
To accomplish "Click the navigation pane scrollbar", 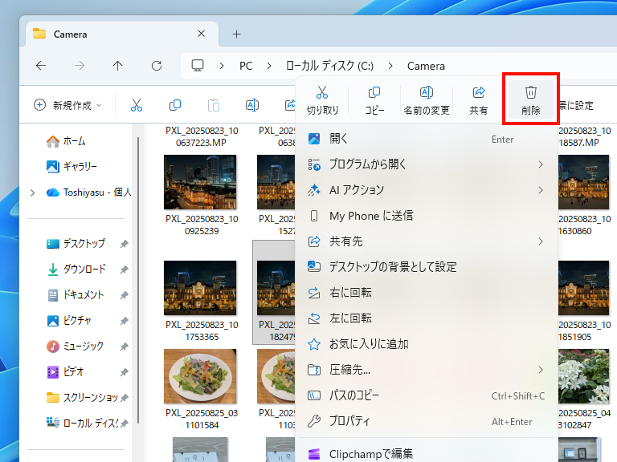I will (x=138, y=280).
